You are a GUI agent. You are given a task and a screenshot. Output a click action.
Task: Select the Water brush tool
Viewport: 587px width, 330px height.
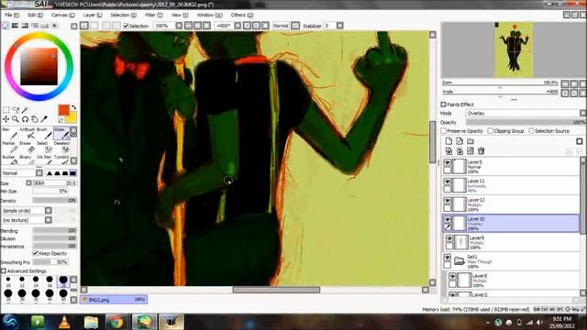coord(61,134)
